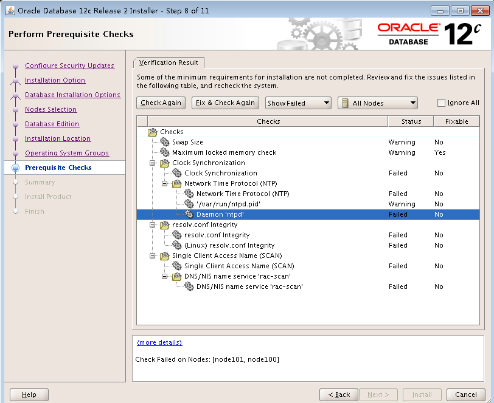Click the DNS/NIS name service folder icon
Viewport: 494px width, 403px height.
pos(177,276)
